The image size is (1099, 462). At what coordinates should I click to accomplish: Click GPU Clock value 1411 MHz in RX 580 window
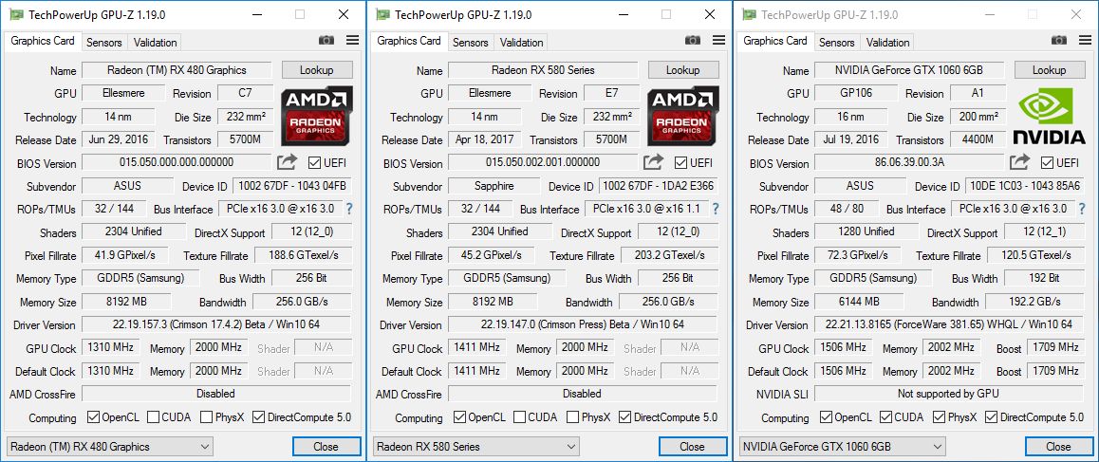[477, 348]
